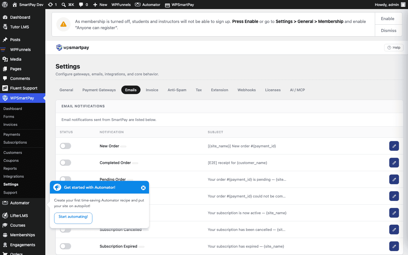
Task: Click the wpsmartpay logo
Action: 73,48
